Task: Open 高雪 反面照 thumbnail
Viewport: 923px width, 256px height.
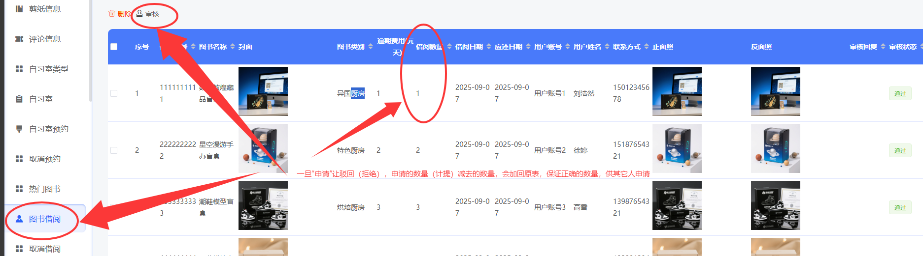Action: pyautogui.click(x=776, y=205)
